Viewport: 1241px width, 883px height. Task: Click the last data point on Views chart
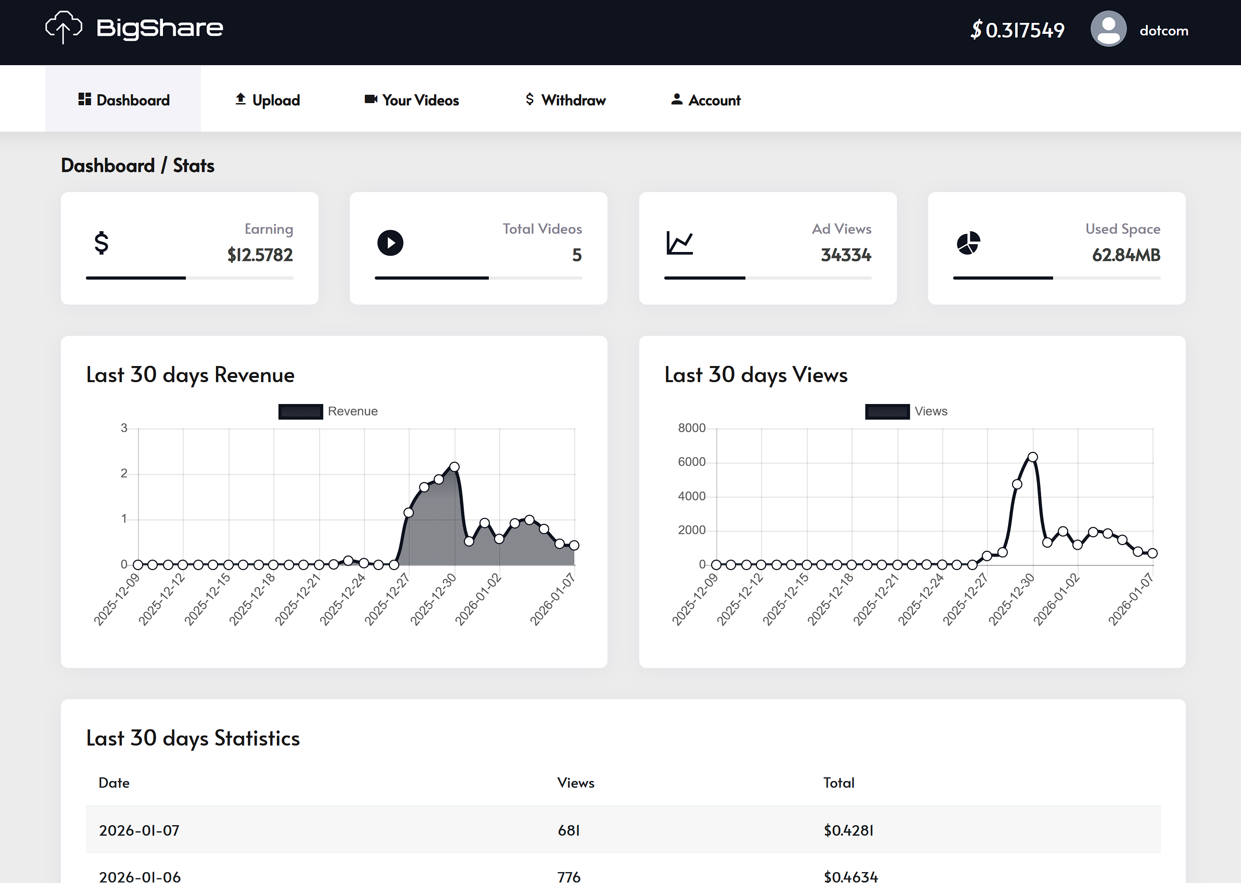click(1153, 553)
